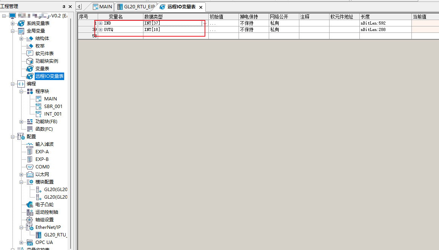
Task: Switch to the MAIN tab
Action: [x=102, y=7]
